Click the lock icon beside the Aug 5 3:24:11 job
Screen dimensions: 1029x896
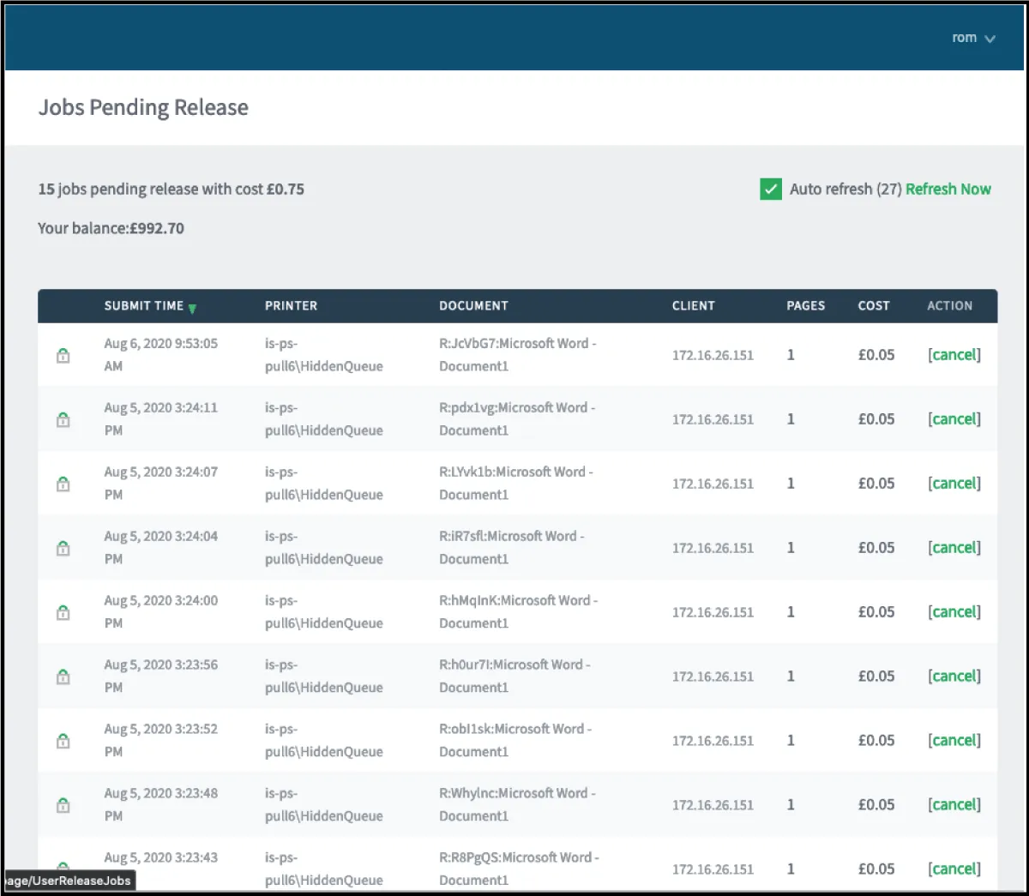click(x=63, y=419)
